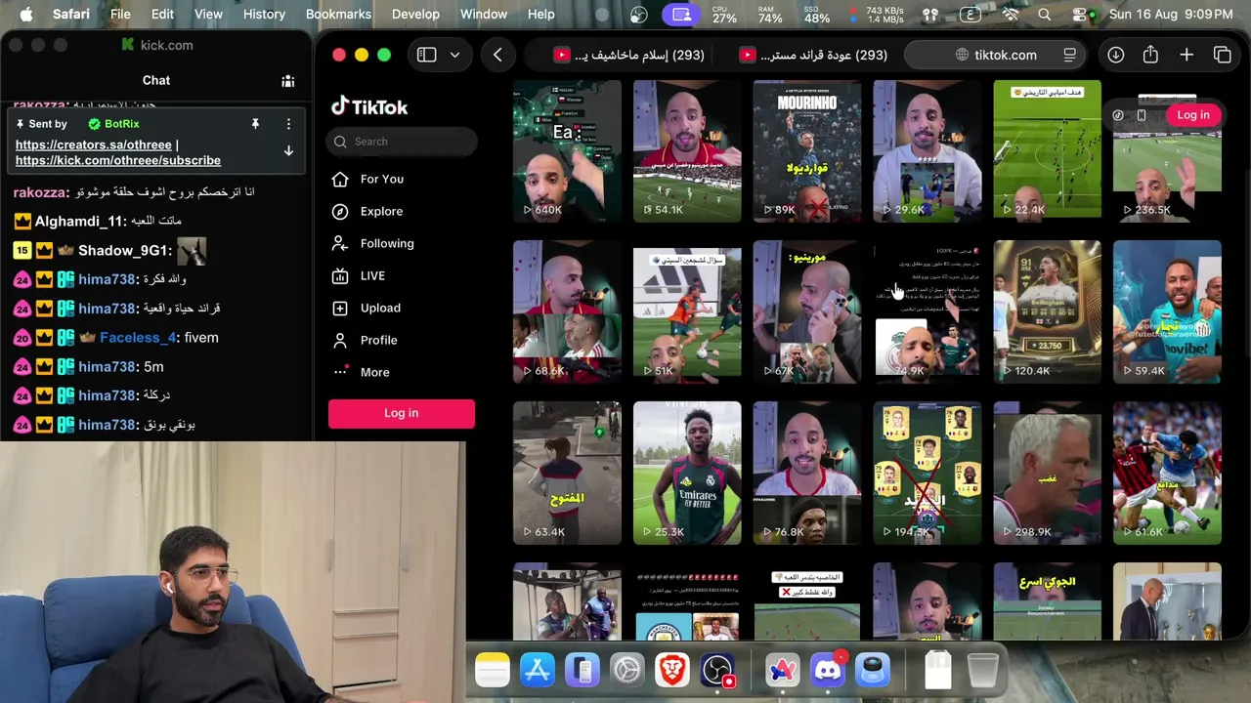Screen dimensions: 1251x703
Task: Open the kick.com/othreee/subscribe link
Action: click(118, 160)
